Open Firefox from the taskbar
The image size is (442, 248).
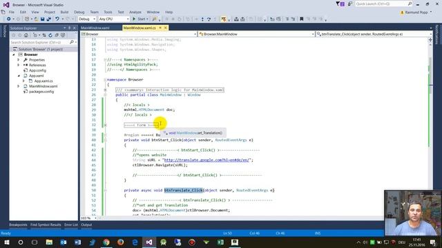coord(121,242)
